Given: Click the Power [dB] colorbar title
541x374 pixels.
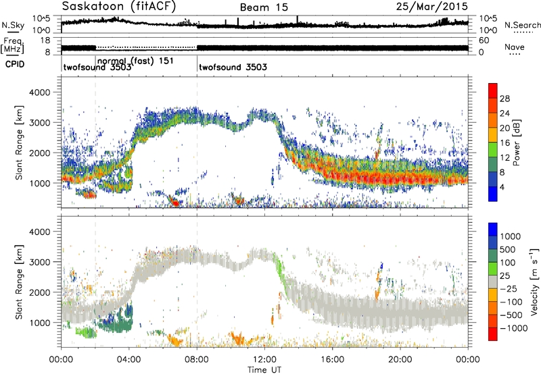Looking at the screenshot, I should pos(516,142).
